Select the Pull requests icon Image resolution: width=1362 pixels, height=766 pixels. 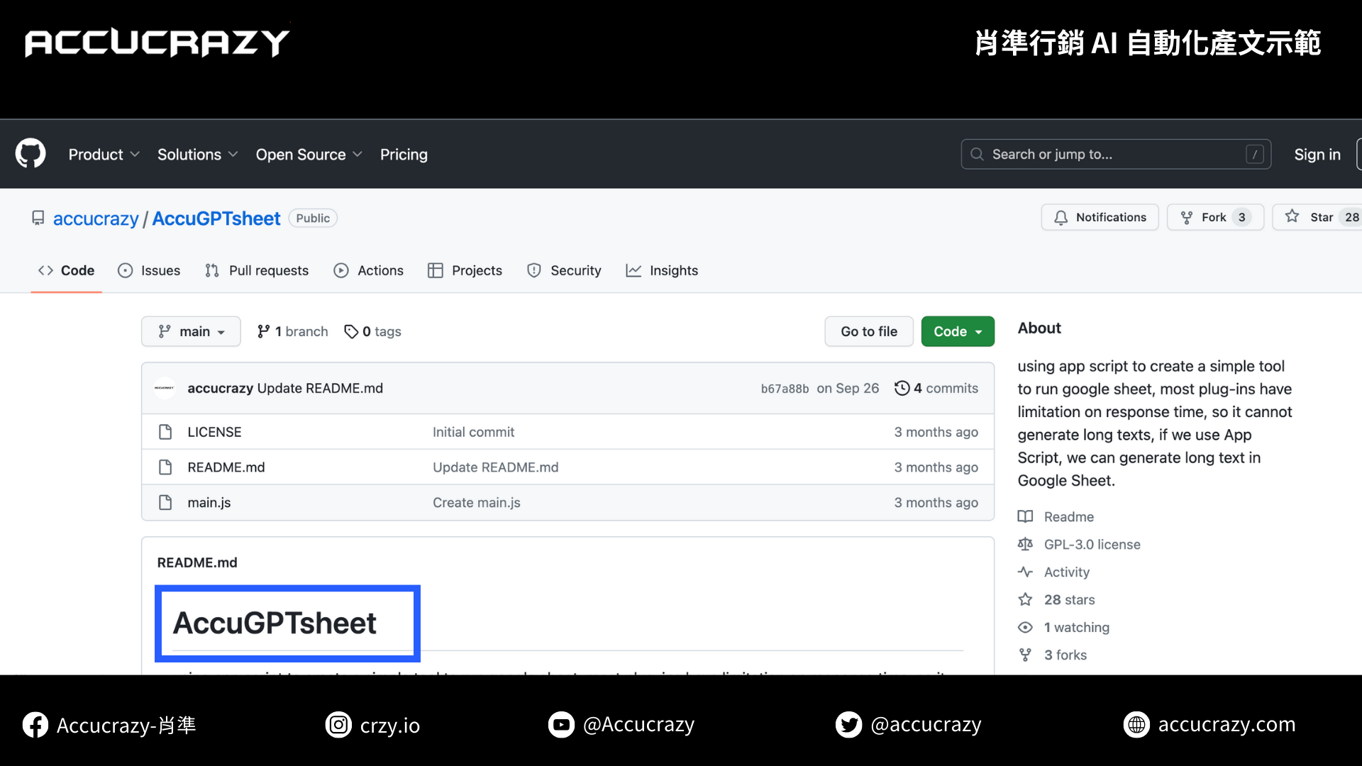click(x=211, y=270)
